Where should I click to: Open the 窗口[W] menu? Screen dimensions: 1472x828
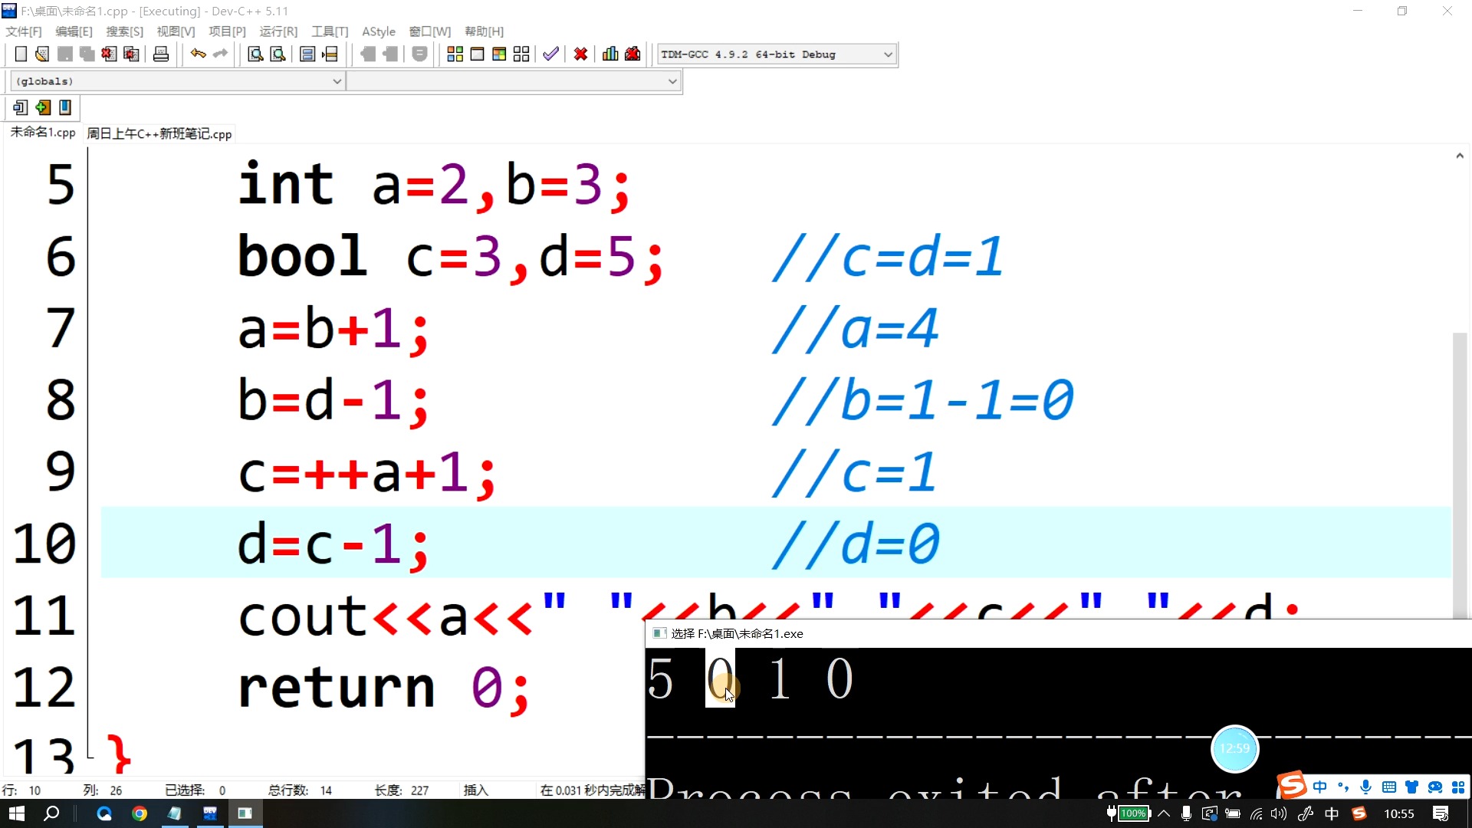429,31
